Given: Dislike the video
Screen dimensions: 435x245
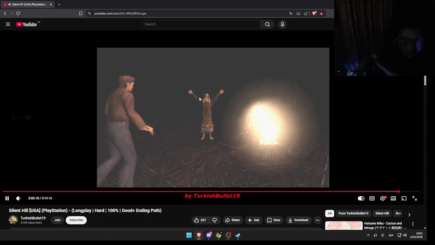Looking at the screenshot, I should tap(214, 220).
